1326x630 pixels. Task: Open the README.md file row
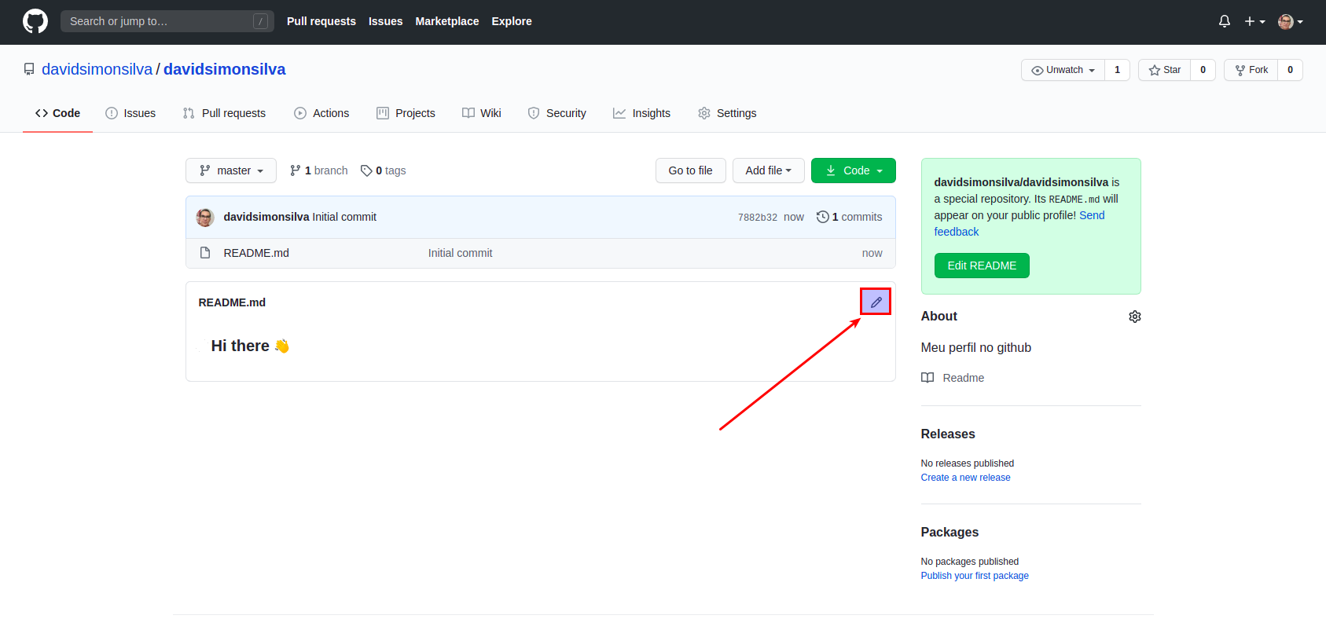click(x=541, y=253)
